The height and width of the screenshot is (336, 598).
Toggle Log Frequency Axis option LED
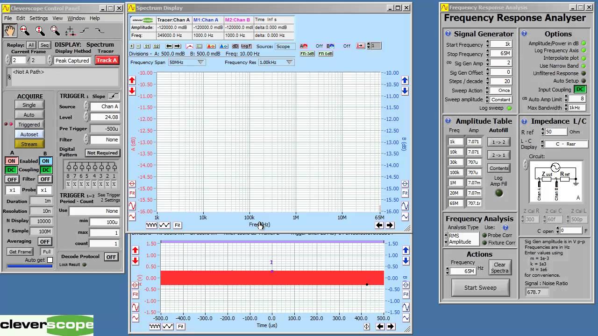point(584,51)
